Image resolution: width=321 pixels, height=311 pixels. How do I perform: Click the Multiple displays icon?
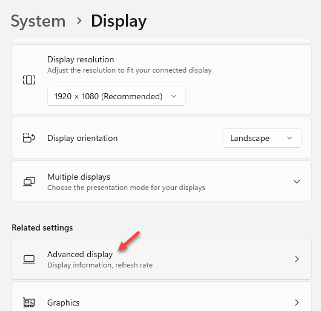point(29,182)
